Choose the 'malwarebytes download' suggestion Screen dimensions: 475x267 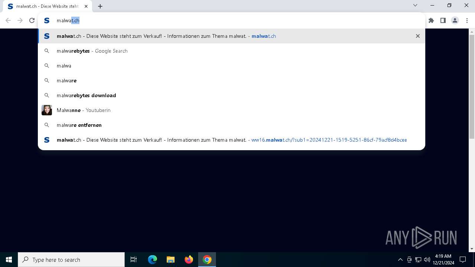click(x=232, y=95)
